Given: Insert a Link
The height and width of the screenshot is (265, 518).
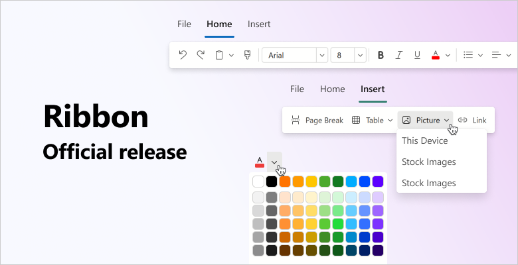Looking at the screenshot, I should click(x=472, y=121).
